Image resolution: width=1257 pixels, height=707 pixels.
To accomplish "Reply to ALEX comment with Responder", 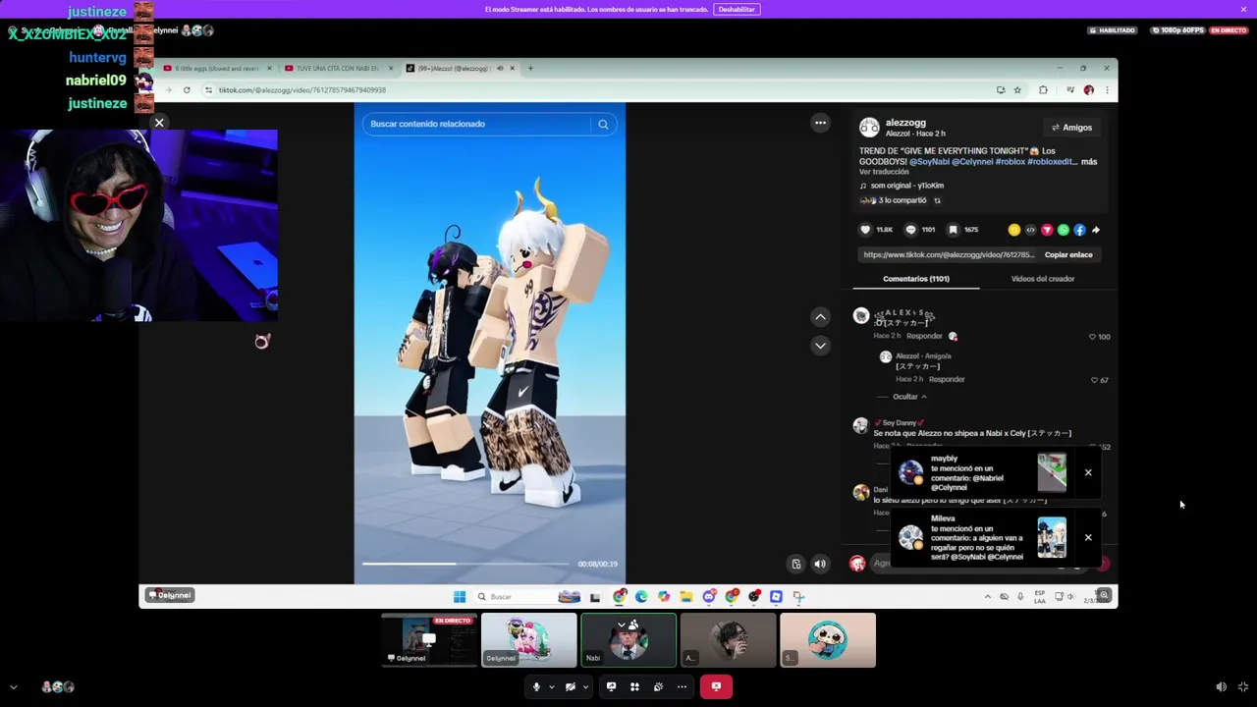I will 924,336.
